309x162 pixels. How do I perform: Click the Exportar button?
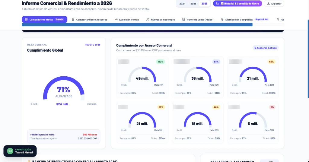click(274, 4)
